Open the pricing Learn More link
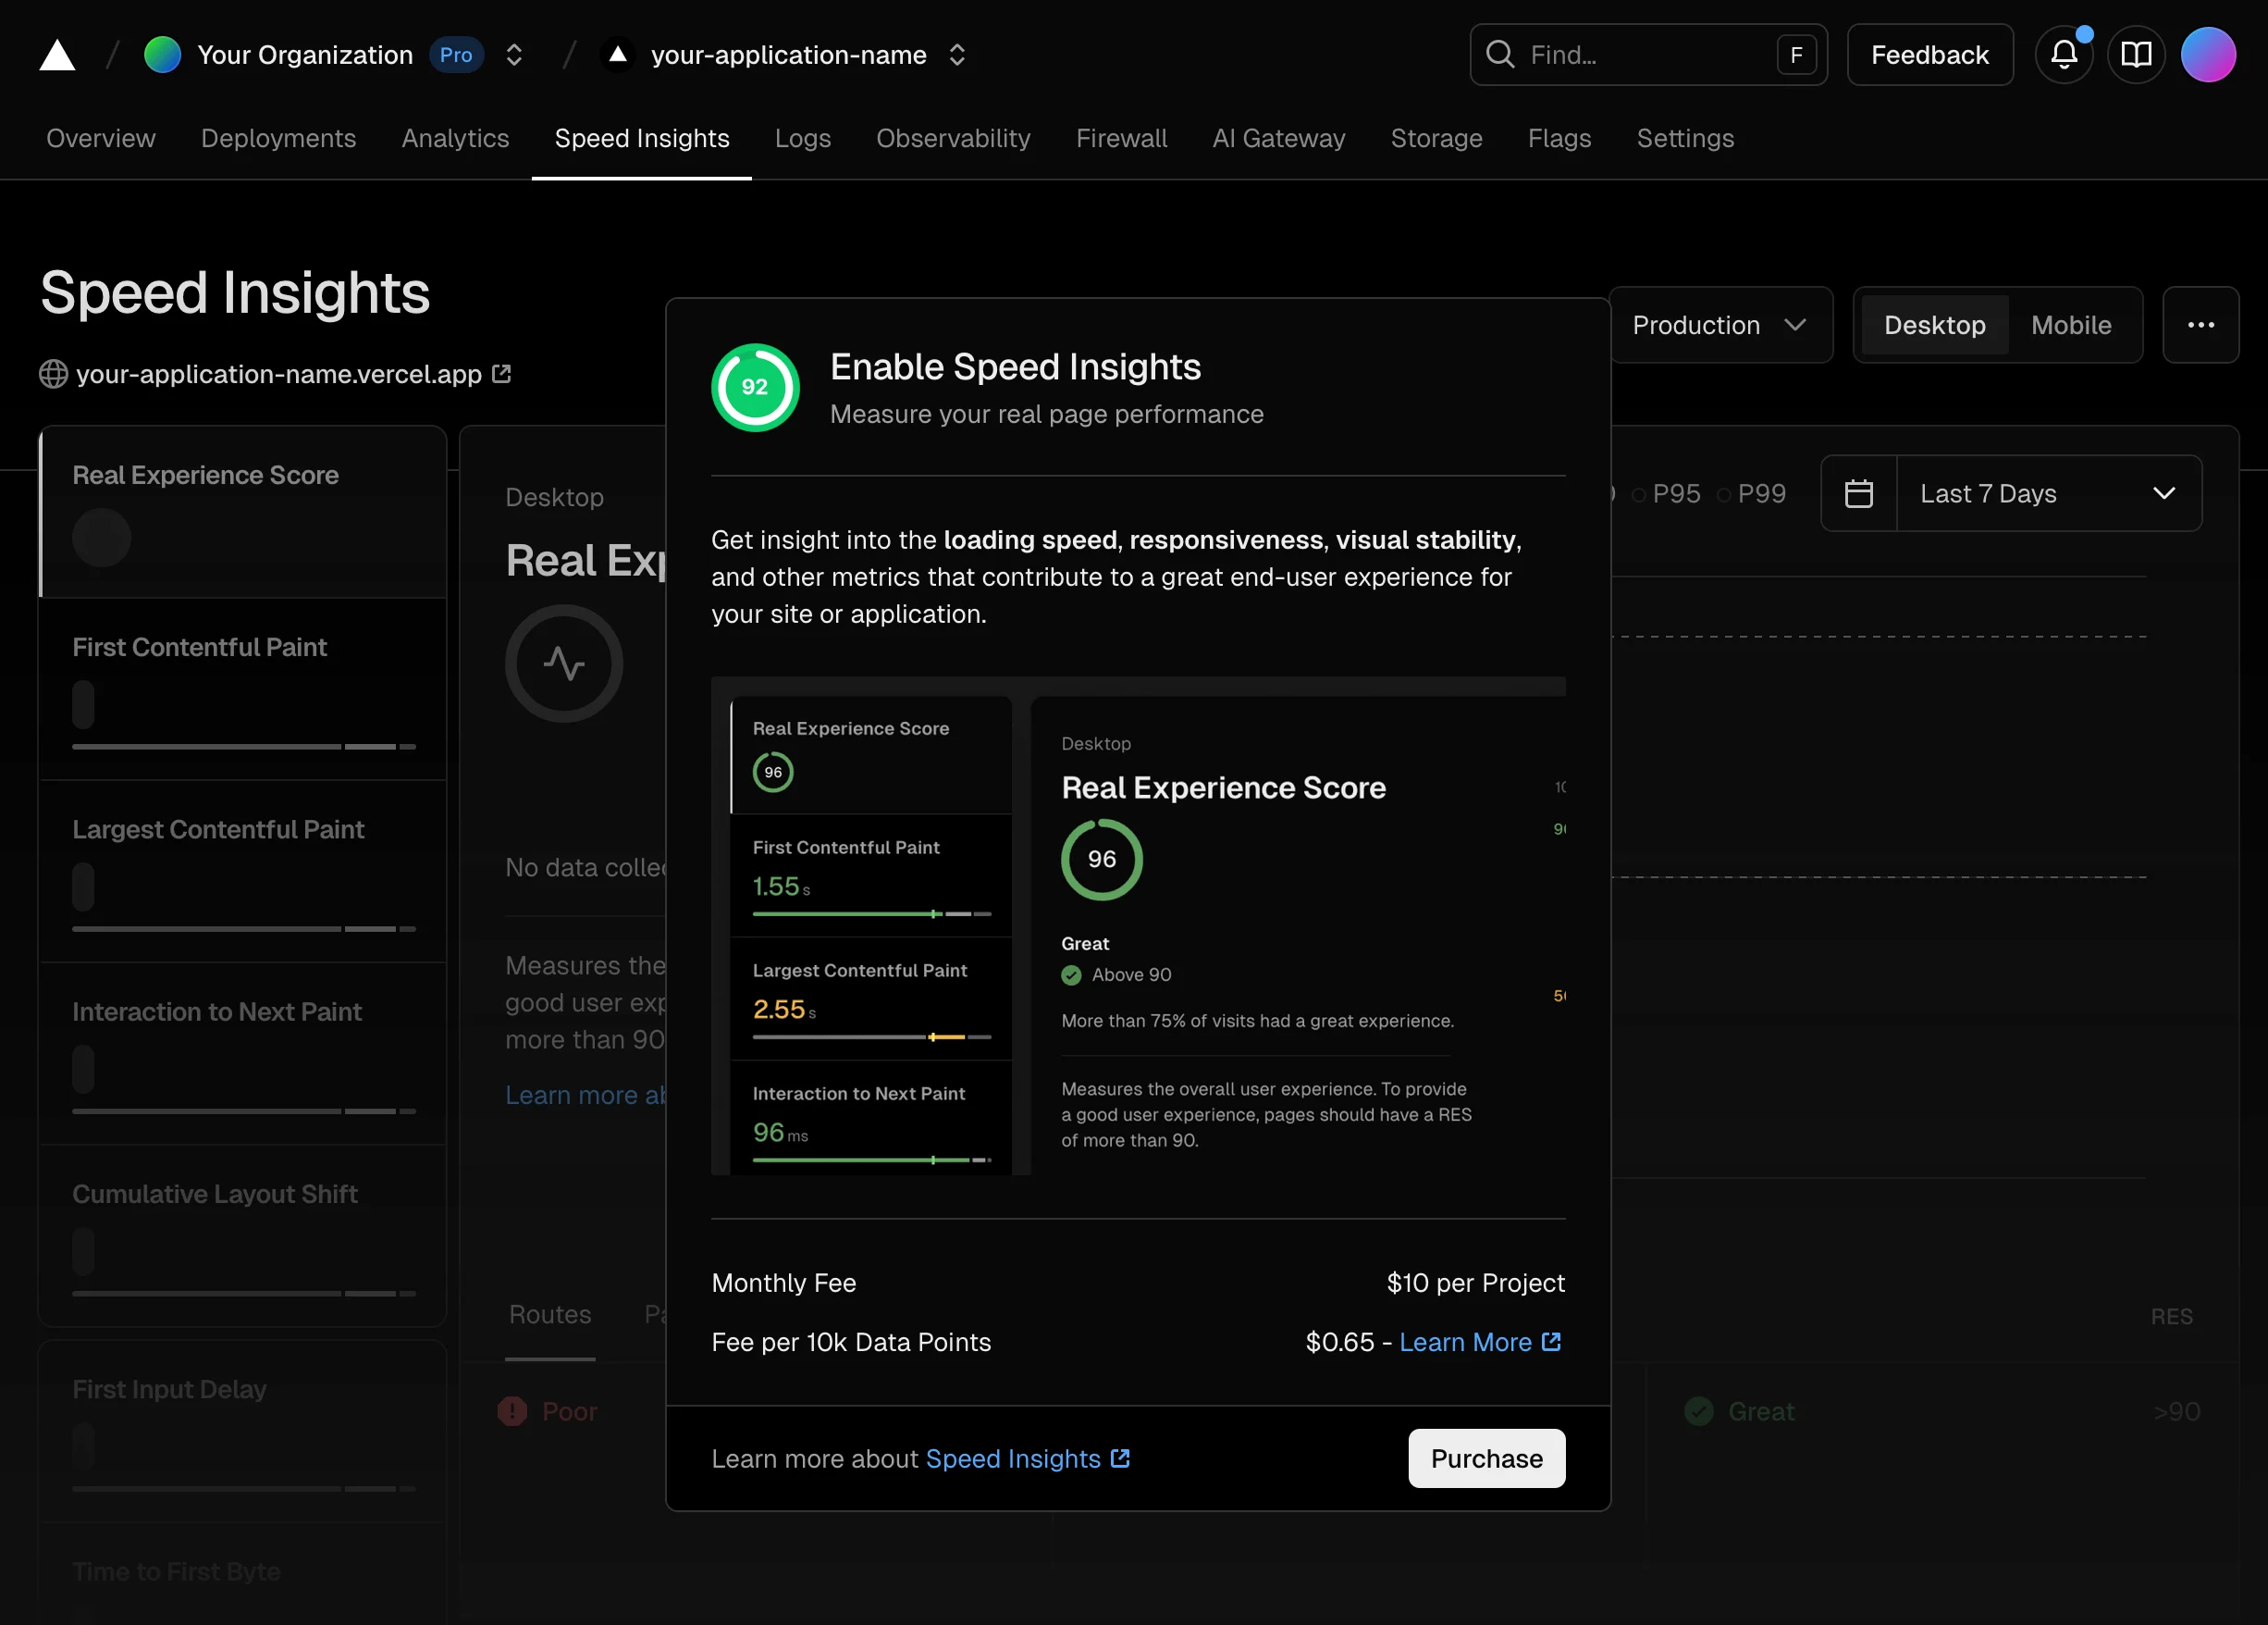Screen dimensions: 2268x1625 (x=1480, y=1342)
